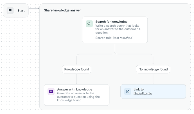
Task: Click the arrow below No knowledge found
Action: pos(153,79)
